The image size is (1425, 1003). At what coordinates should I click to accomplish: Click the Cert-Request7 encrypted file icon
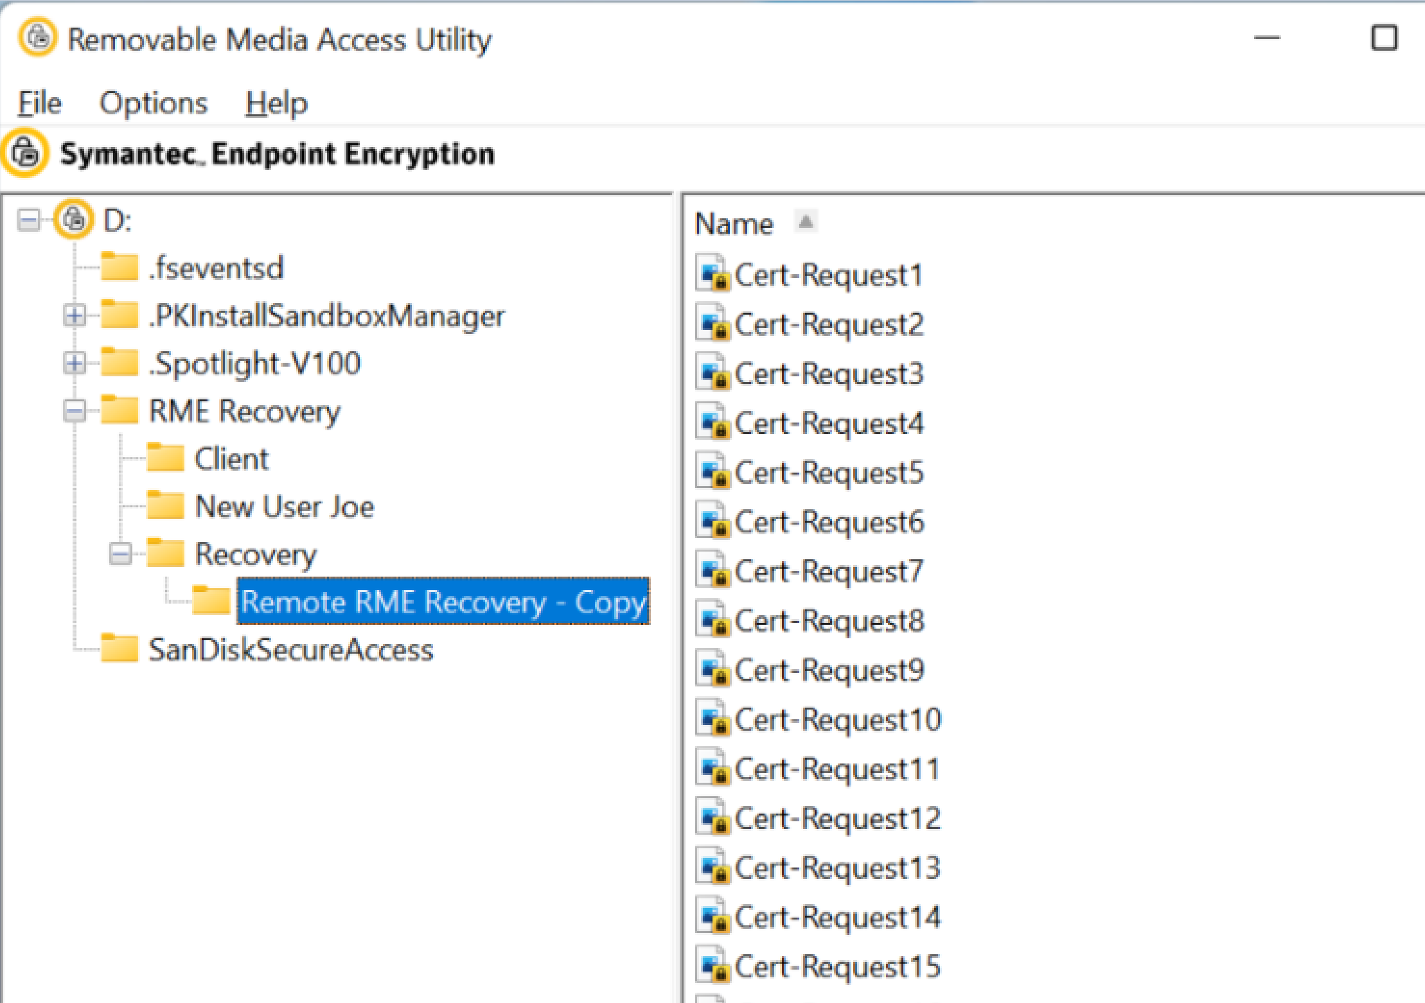(x=712, y=570)
